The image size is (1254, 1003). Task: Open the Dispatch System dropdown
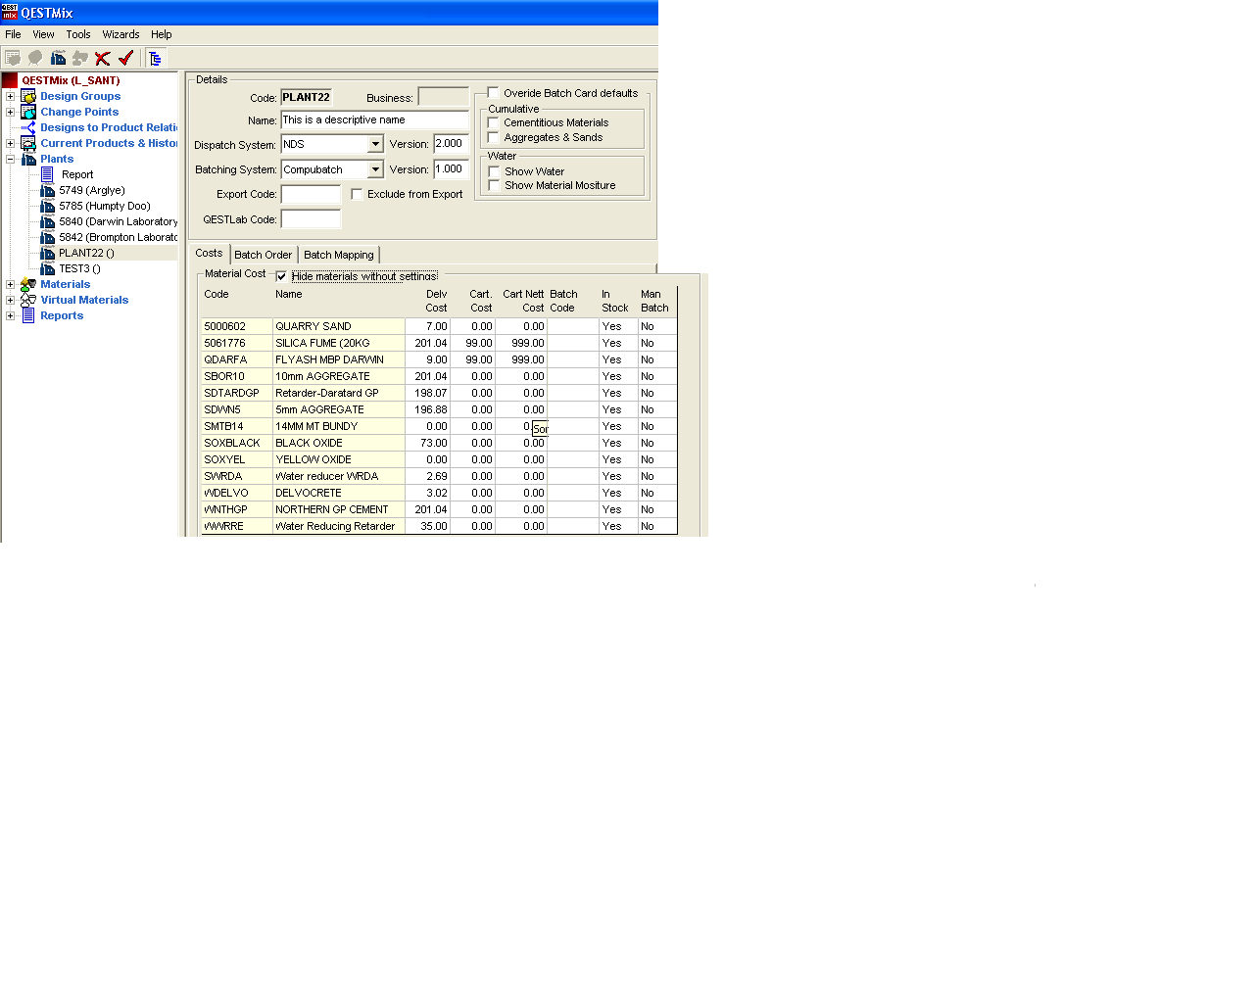[375, 144]
